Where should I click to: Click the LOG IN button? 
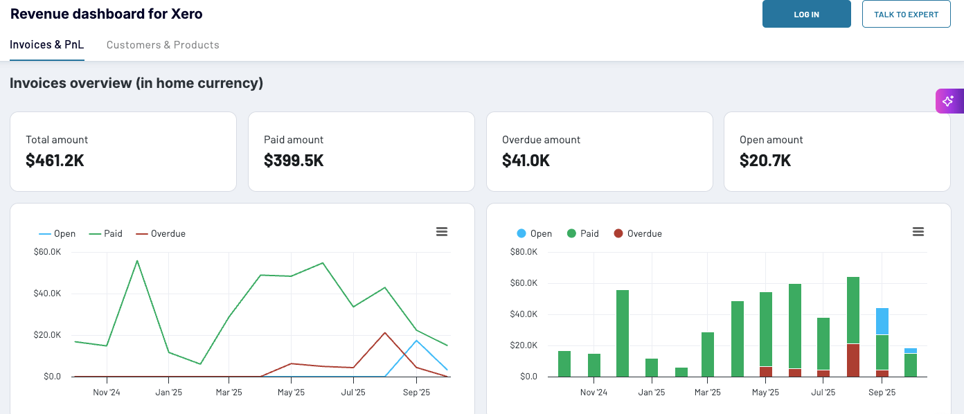pos(806,14)
